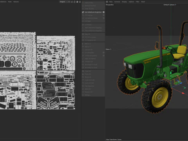Click the red X axis arrow handle
The height and width of the screenshot is (141, 188).
click(183, 93)
